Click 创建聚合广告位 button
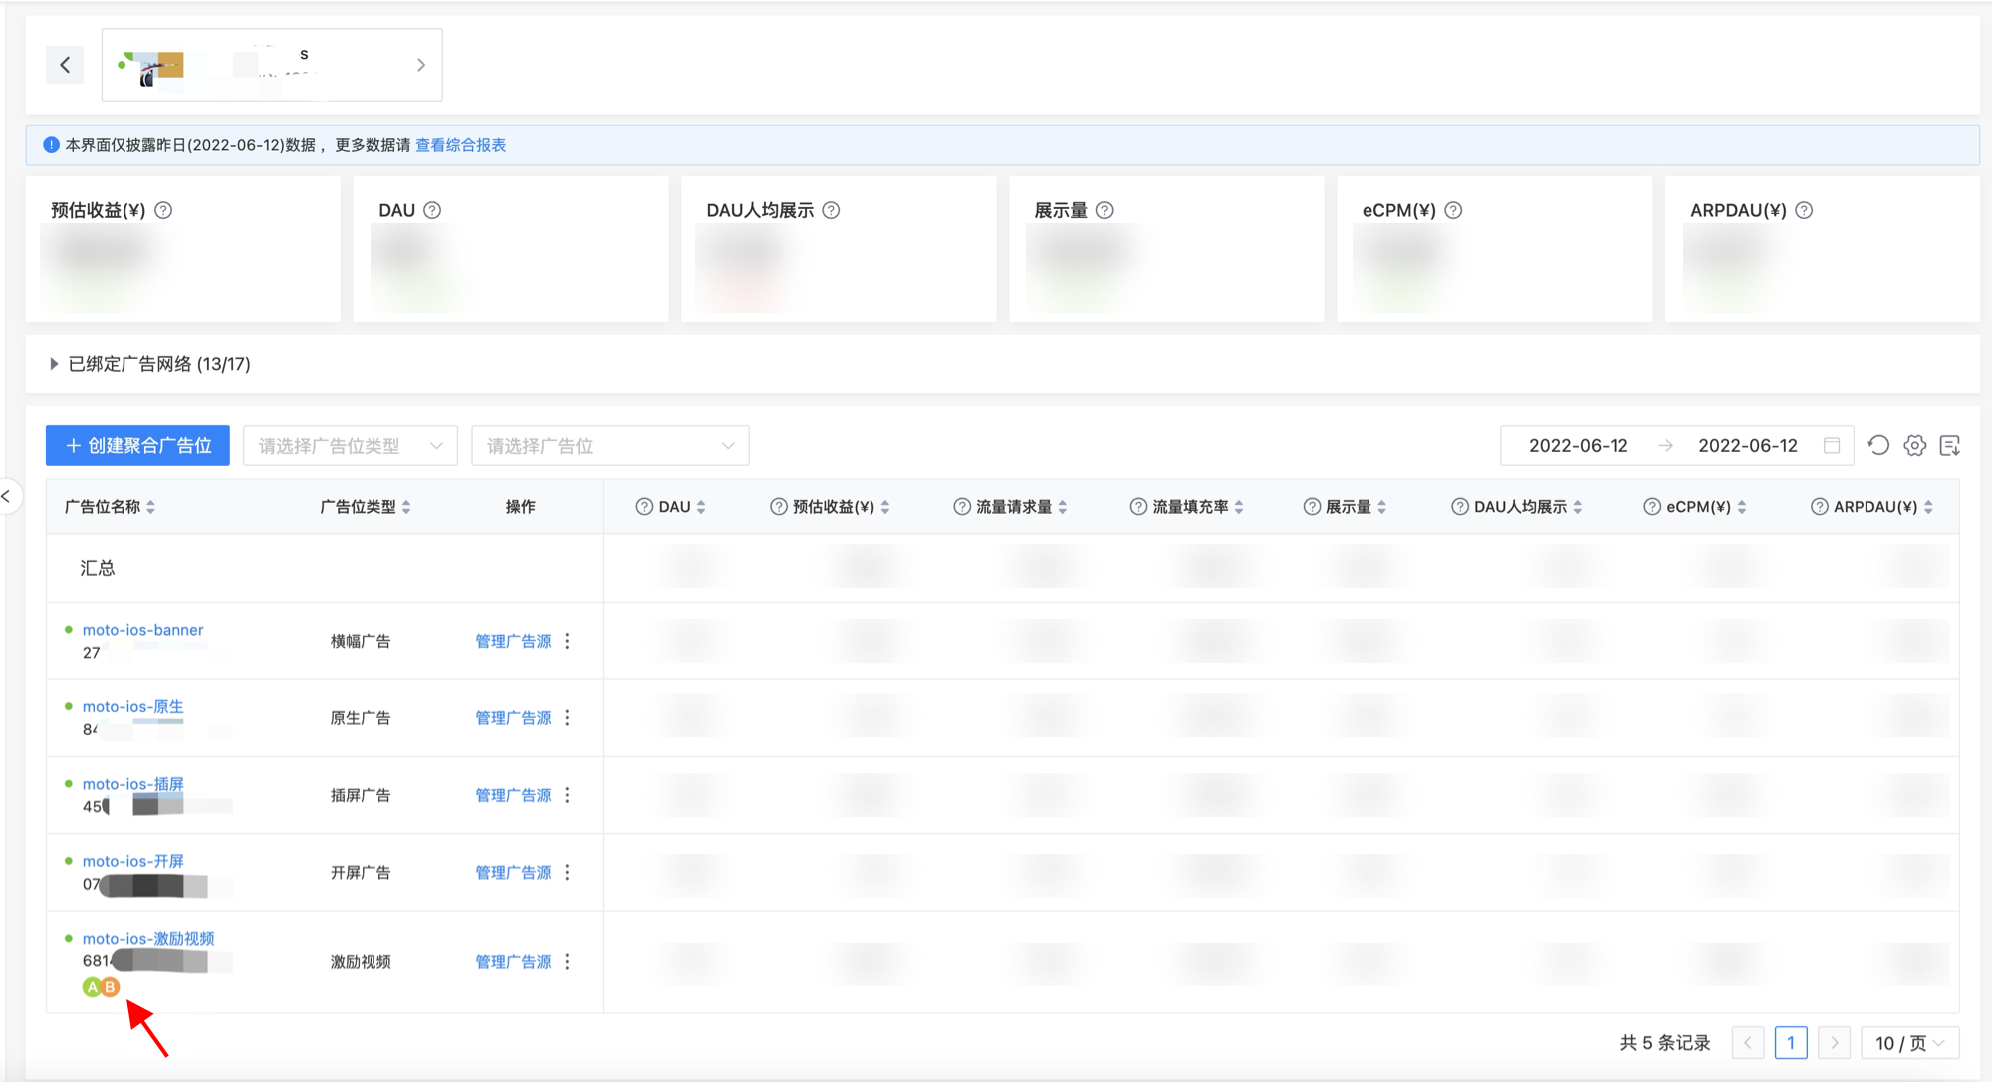Screen dimensions: 1992x1082 (137, 446)
